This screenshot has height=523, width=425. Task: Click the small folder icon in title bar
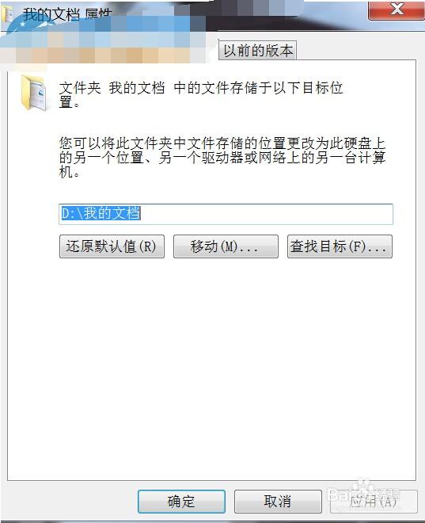[6, 15]
